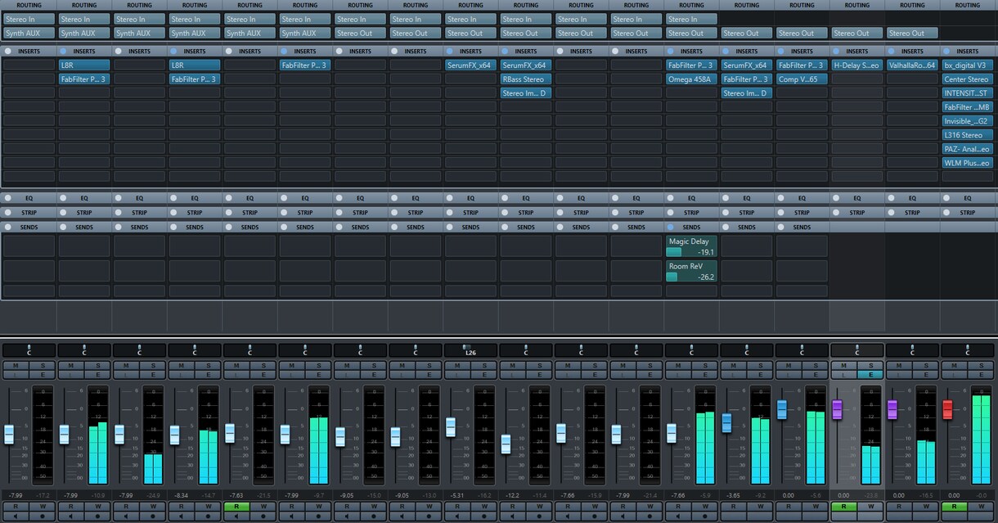This screenshot has width=998, height=523.
Task: Open Stereo Out routing on the H-Delay channel
Action: click(x=857, y=34)
